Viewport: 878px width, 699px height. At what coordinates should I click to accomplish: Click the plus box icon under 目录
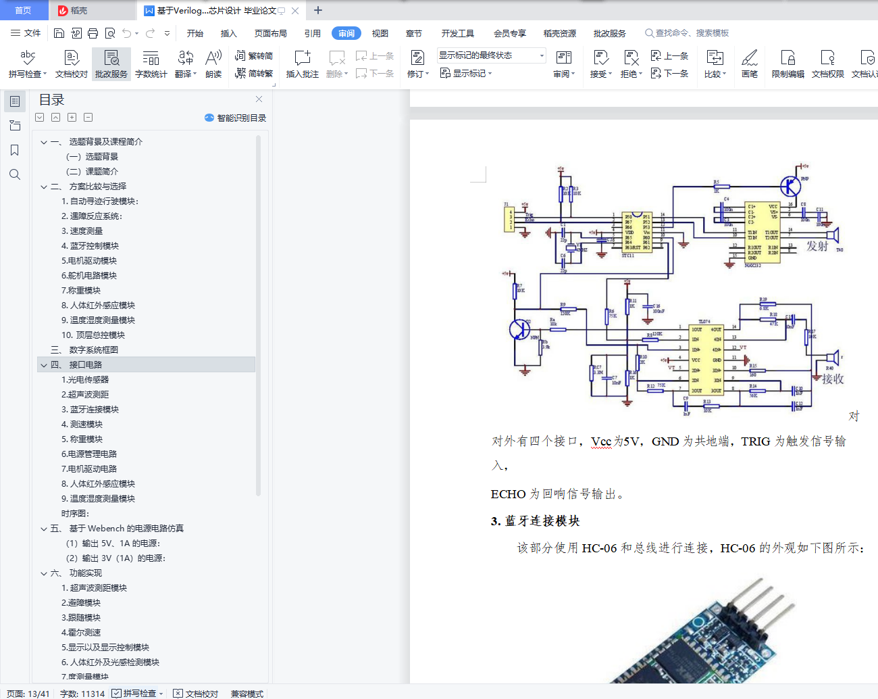(72, 118)
